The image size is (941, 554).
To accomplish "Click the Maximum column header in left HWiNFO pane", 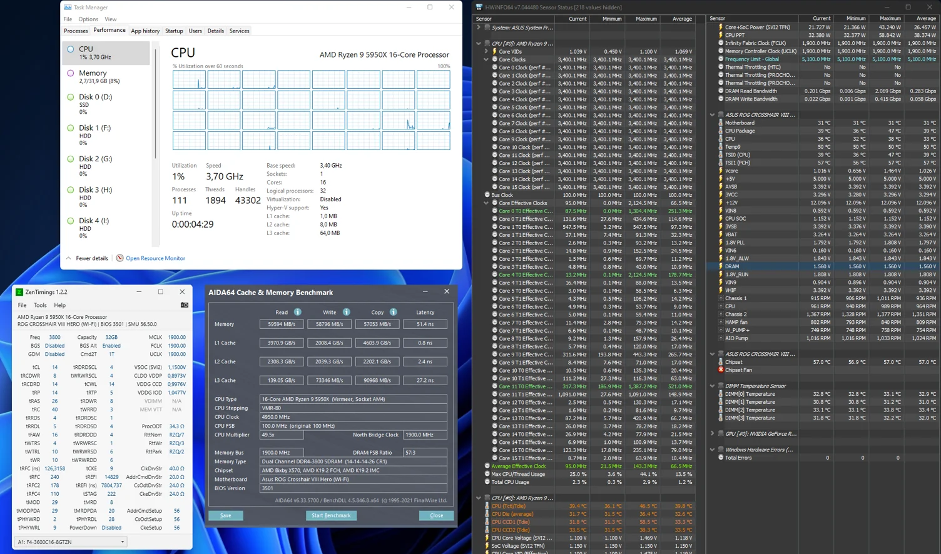I will tap(646, 19).
